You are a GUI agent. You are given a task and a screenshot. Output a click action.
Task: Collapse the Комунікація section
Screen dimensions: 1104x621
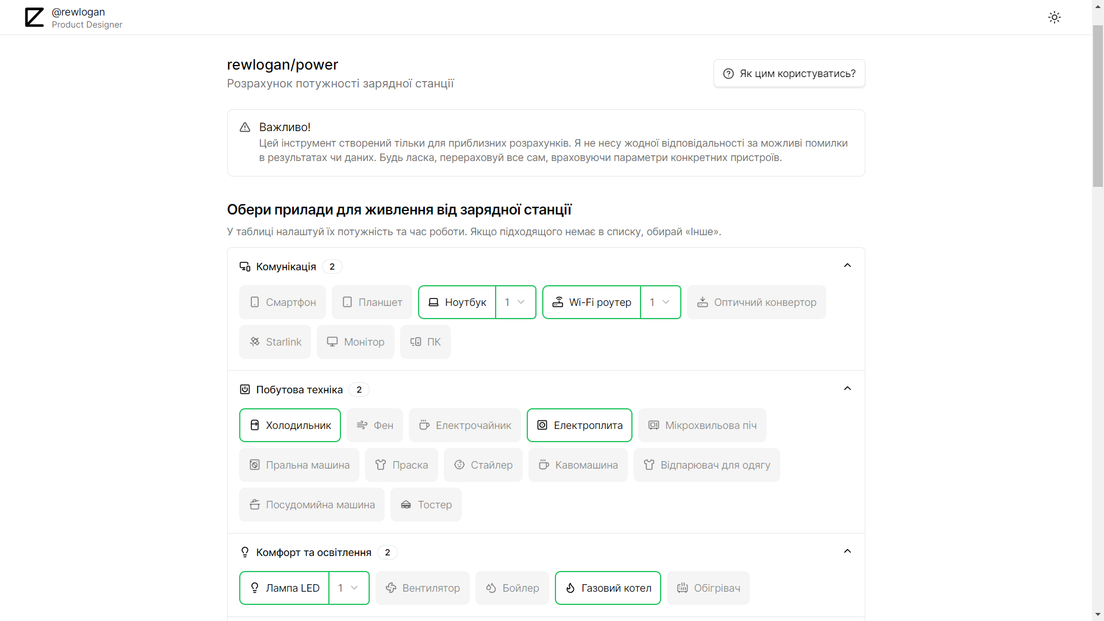coord(847,266)
